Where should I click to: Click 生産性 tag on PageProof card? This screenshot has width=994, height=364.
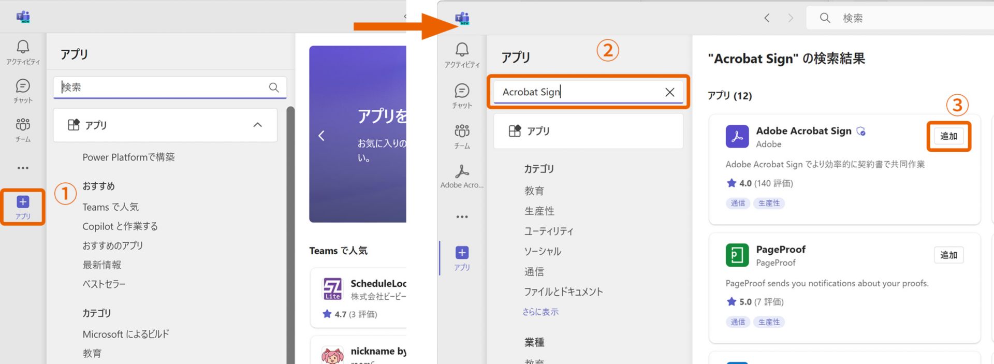pyautogui.click(x=769, y=322)
